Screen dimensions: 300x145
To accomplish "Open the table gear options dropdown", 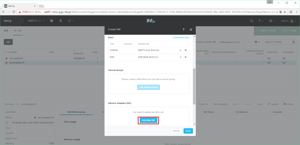I will coord(257,42).
